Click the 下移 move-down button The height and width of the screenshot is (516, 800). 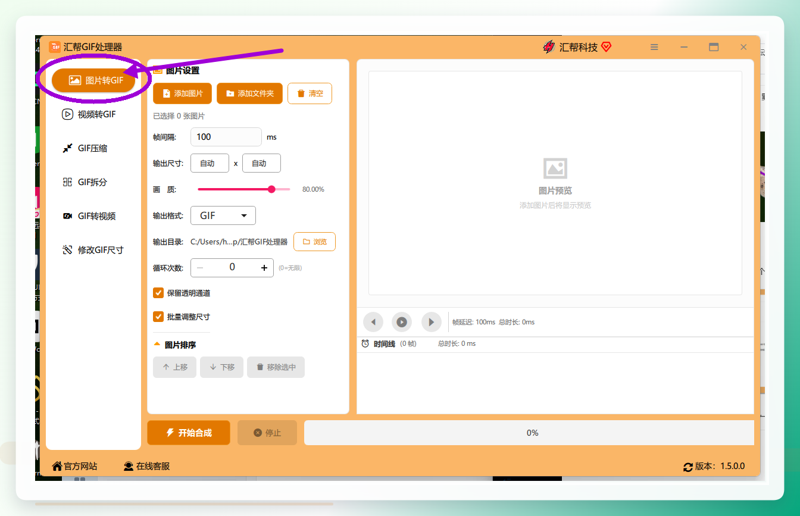tap(222, 367)
